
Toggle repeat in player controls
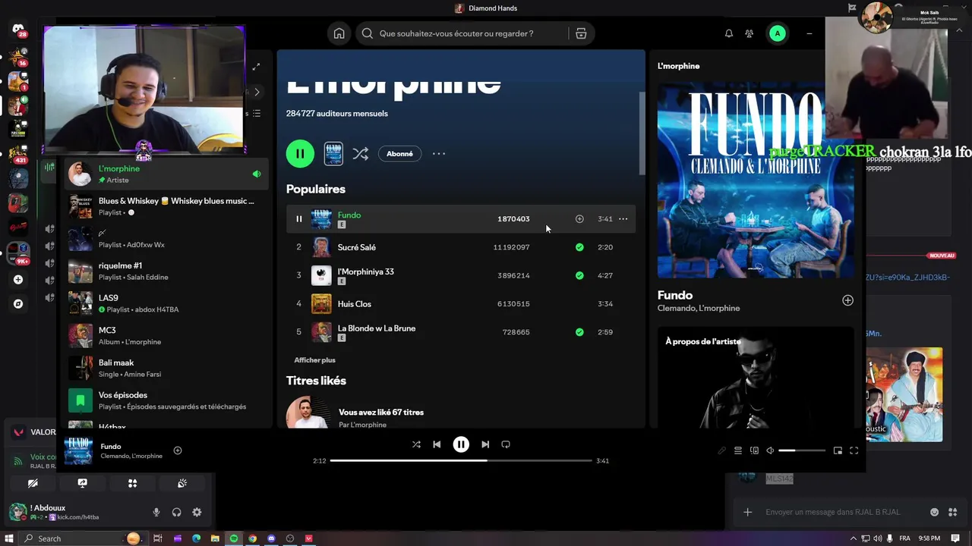[x=506, y=444]
